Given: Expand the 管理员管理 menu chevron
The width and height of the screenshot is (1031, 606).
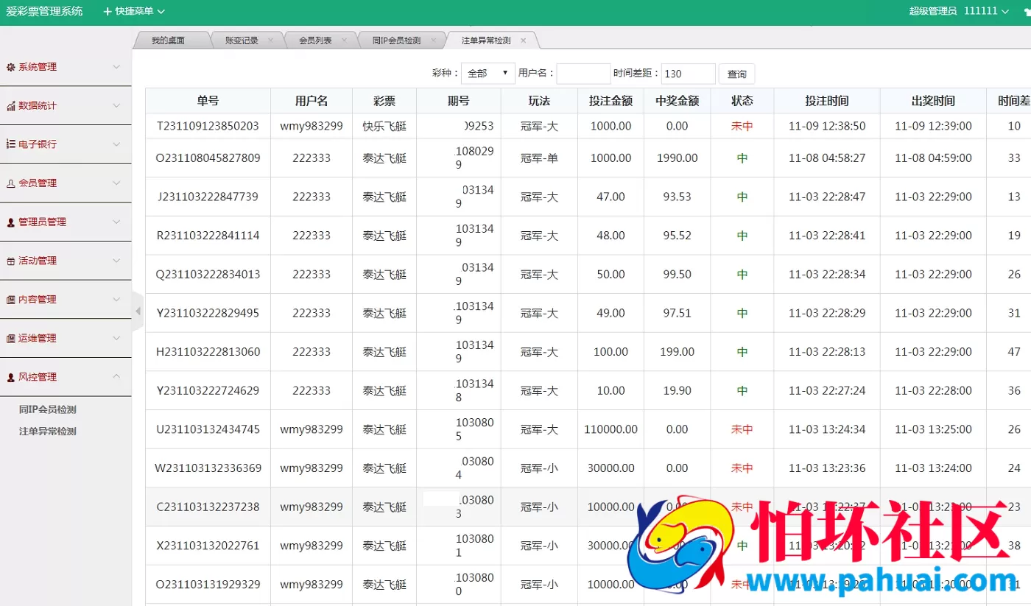Looking at the screenshot, I should (x=116, y=222).
